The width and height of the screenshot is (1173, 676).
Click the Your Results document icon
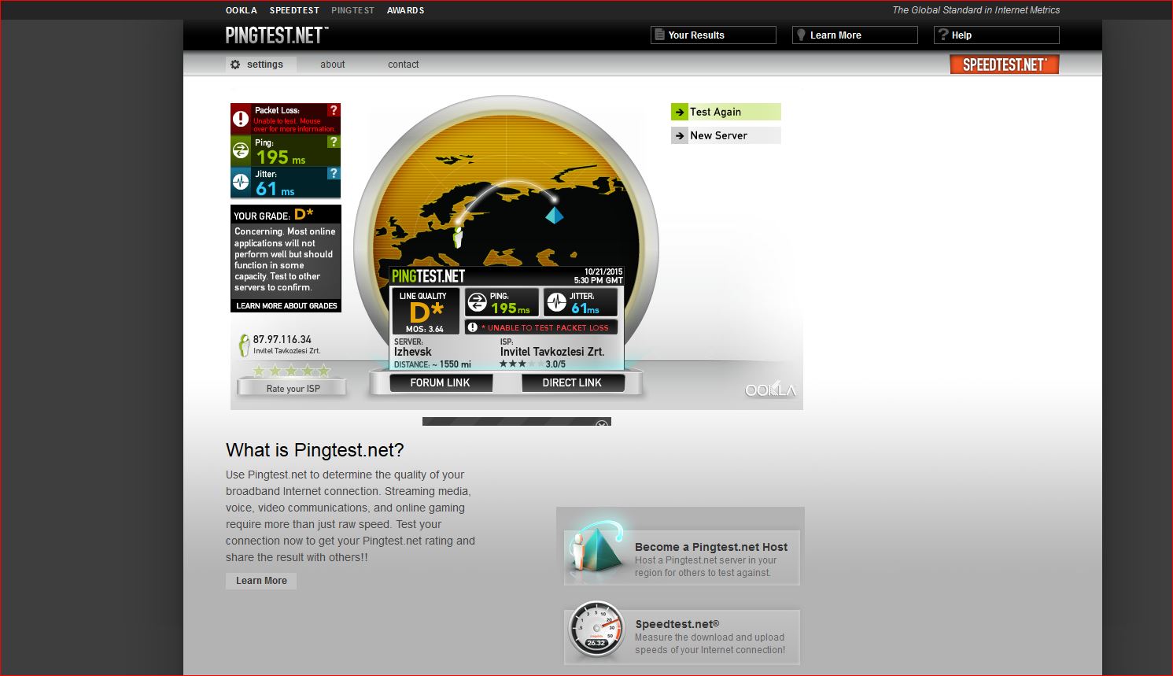658,35
